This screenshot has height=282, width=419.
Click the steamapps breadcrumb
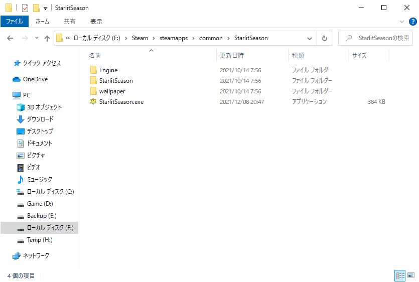coord(174,38)
